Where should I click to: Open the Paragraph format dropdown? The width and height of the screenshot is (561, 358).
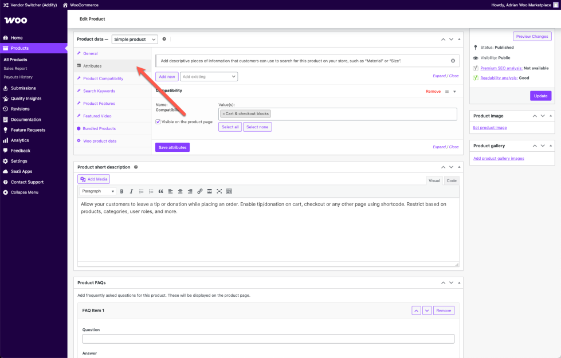coord(98,191)
